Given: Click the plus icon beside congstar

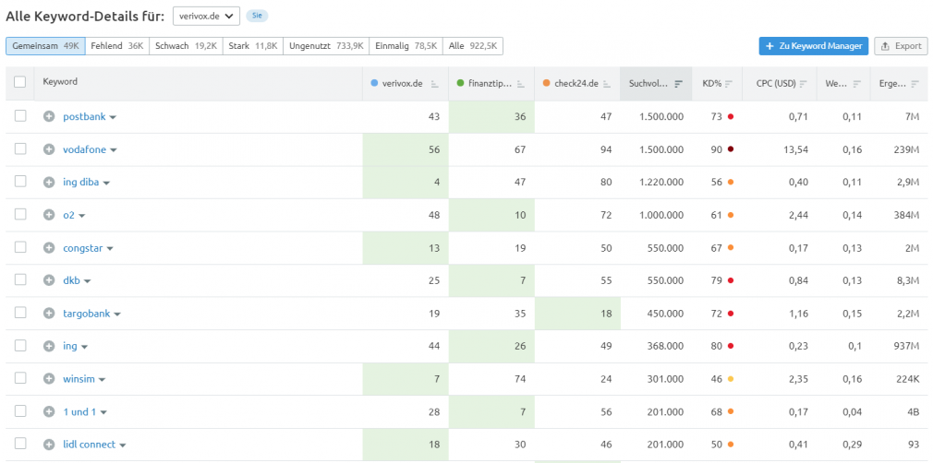Looking at the screenshot, I should pos(49,247).
